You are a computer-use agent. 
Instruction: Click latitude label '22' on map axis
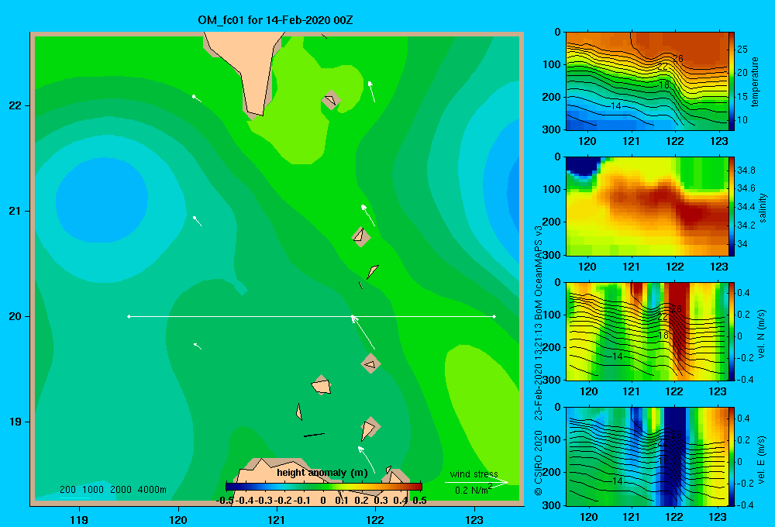[15, 105]
